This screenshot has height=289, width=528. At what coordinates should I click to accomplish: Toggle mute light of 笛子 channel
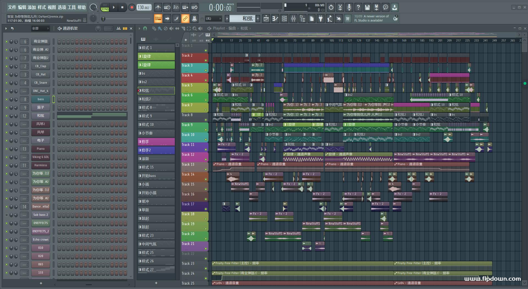click(x=7, y=108)
